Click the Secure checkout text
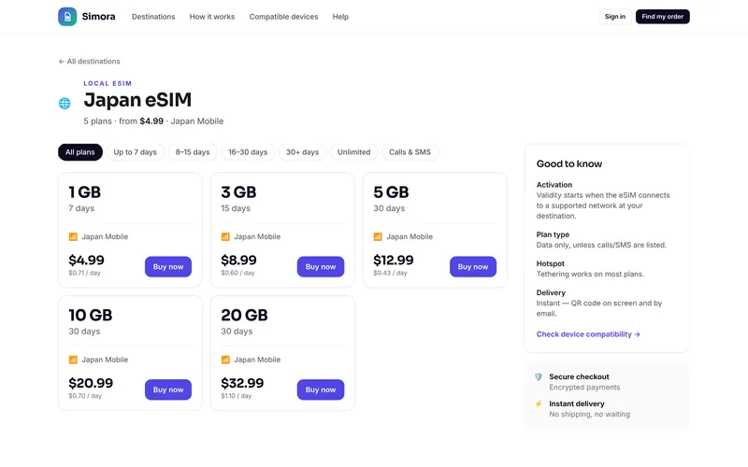 click(579, 377)
